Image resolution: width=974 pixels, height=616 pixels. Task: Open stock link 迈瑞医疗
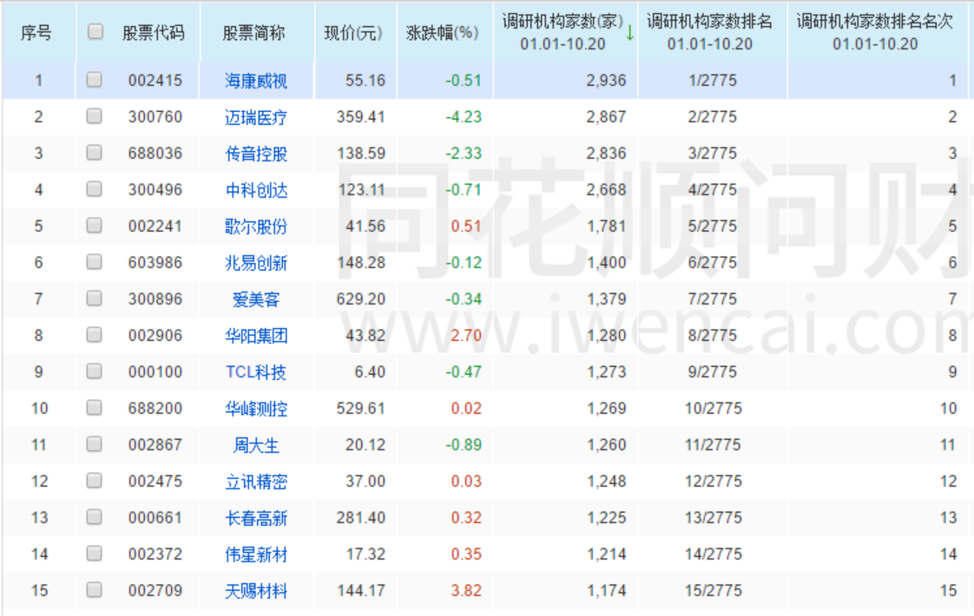click(x=256, y=117)
